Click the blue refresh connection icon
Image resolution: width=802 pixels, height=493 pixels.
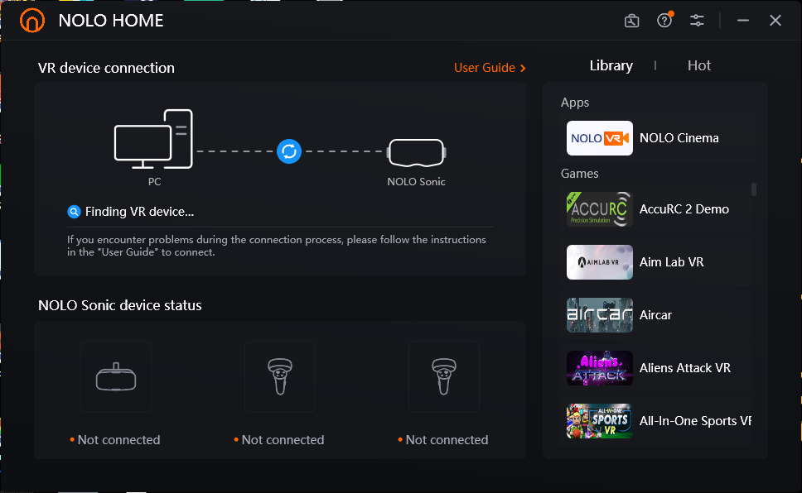click(289, 151)
